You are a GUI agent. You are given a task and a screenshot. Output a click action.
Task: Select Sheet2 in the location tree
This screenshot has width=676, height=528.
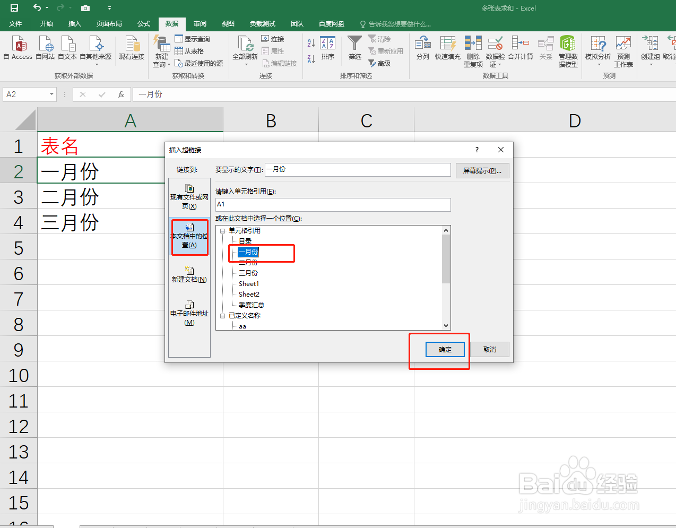coord(249,294)
